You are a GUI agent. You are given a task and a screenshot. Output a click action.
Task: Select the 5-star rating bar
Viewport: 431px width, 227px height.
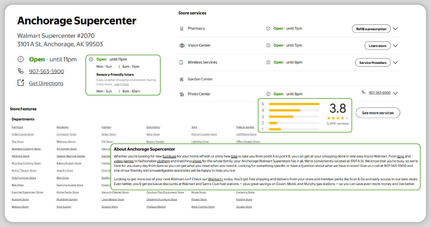point(294,103)
